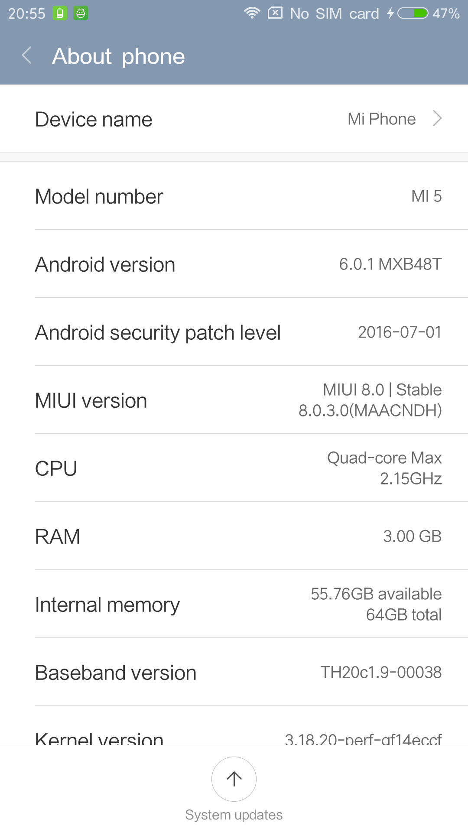Screen dimensions: 468x832
Task: Select the CPU information row
Action: pyautogui.click(x=234, y=468)
